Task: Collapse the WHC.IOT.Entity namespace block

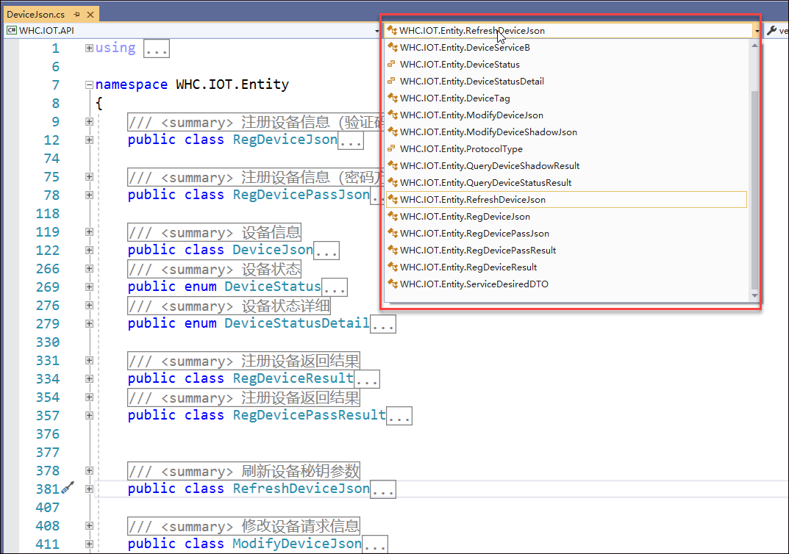Action: pyautogui.click(x=89, y=85)
